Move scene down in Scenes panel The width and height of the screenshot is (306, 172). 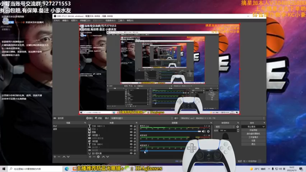68,157
